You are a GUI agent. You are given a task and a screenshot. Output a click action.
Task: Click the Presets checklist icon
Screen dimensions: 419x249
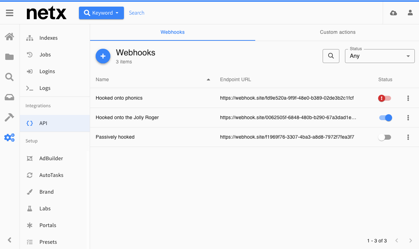pyautogui.click(x=30, y=242)
